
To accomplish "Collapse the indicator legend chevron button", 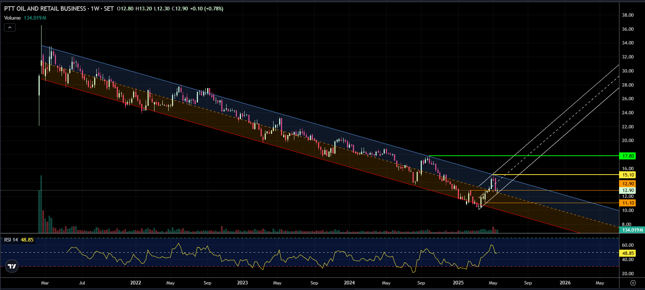I will coord(10,27).
